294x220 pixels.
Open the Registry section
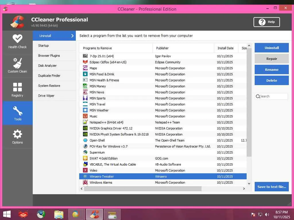click(18, 90)
